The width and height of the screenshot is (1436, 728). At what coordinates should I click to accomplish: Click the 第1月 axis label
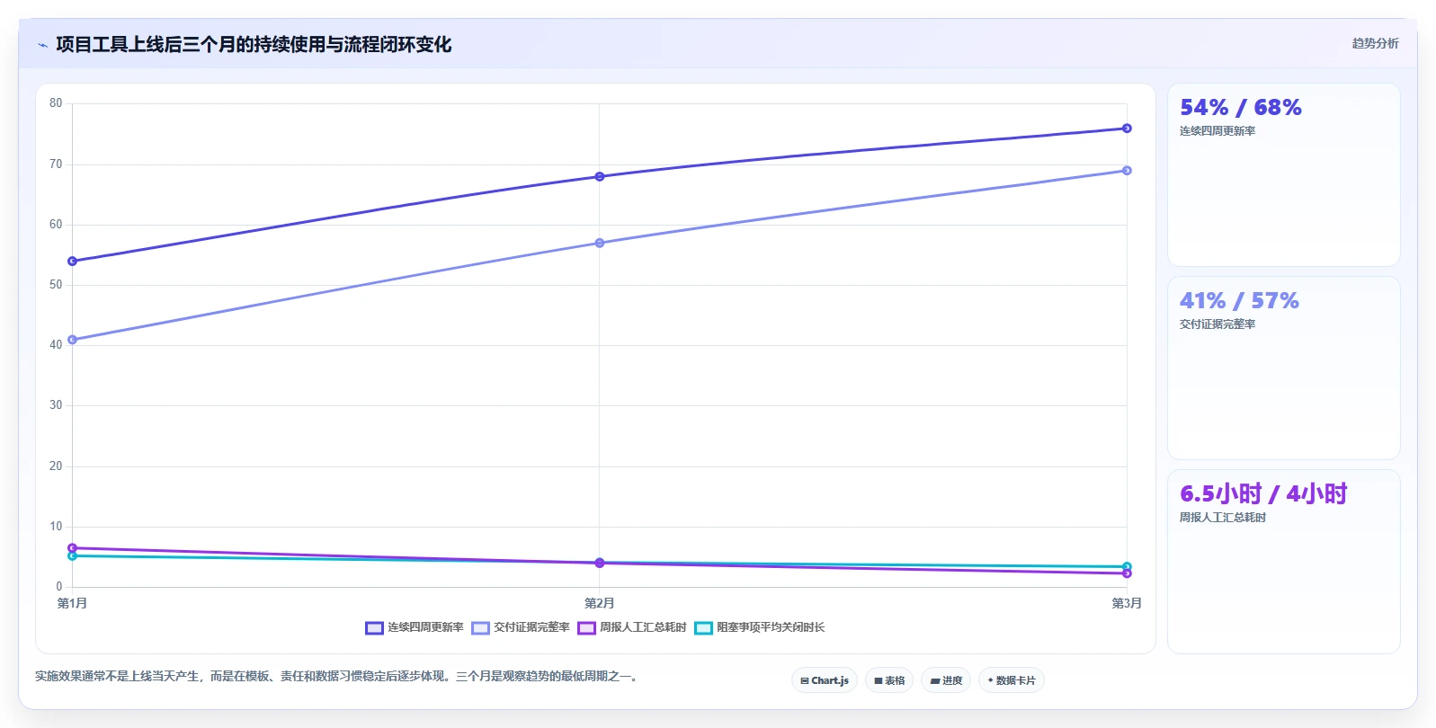pos(72,603)
